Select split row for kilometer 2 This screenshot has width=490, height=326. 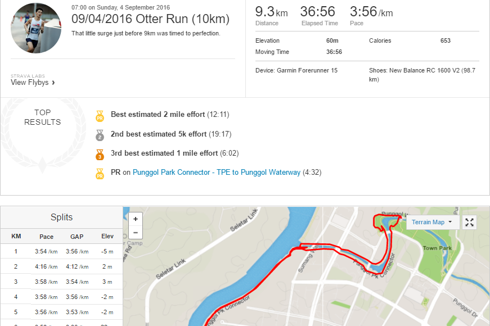61,266
